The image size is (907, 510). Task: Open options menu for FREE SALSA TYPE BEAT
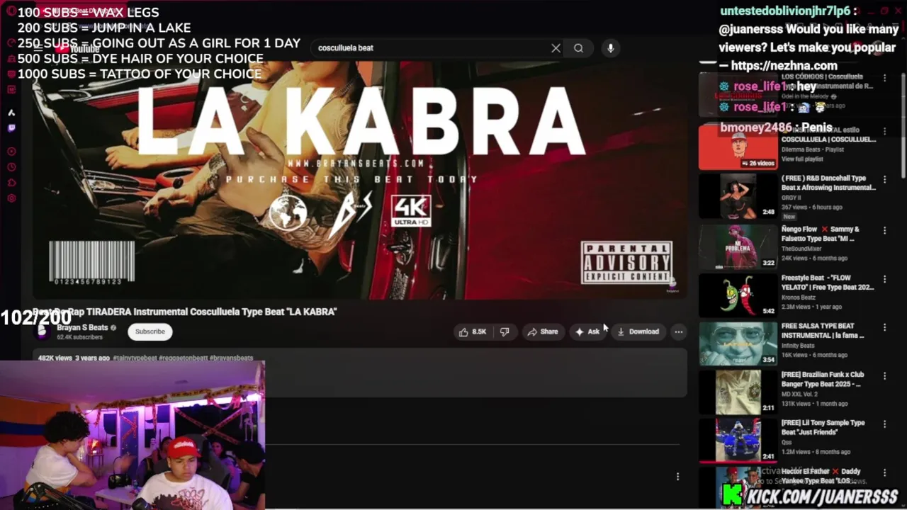click(884, 327)
